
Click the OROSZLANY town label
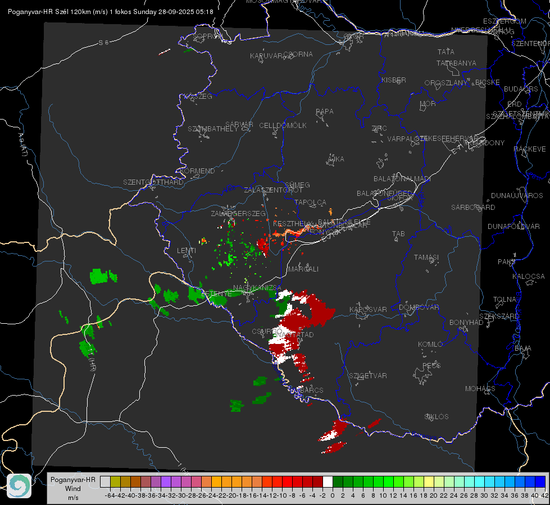click(446, 83)
